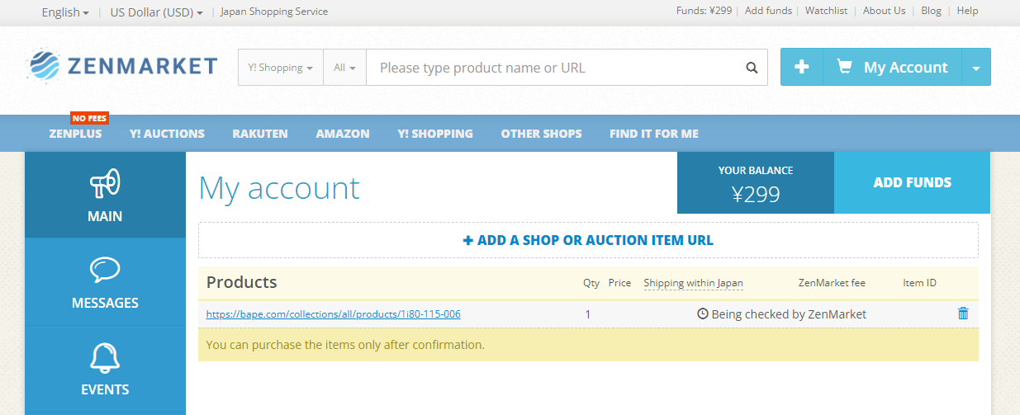Open the ZenPlus tab

75,134
